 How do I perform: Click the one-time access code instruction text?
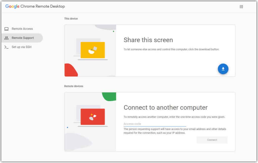[x=174, y=117]
